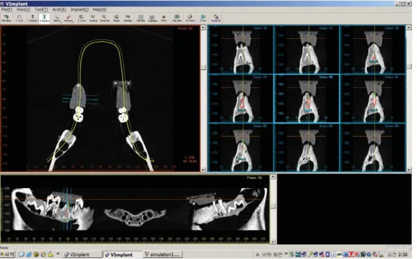Click the Zoom Out icon
The image size is (417, 259).
pyautogui.click(x=104, y=18)
